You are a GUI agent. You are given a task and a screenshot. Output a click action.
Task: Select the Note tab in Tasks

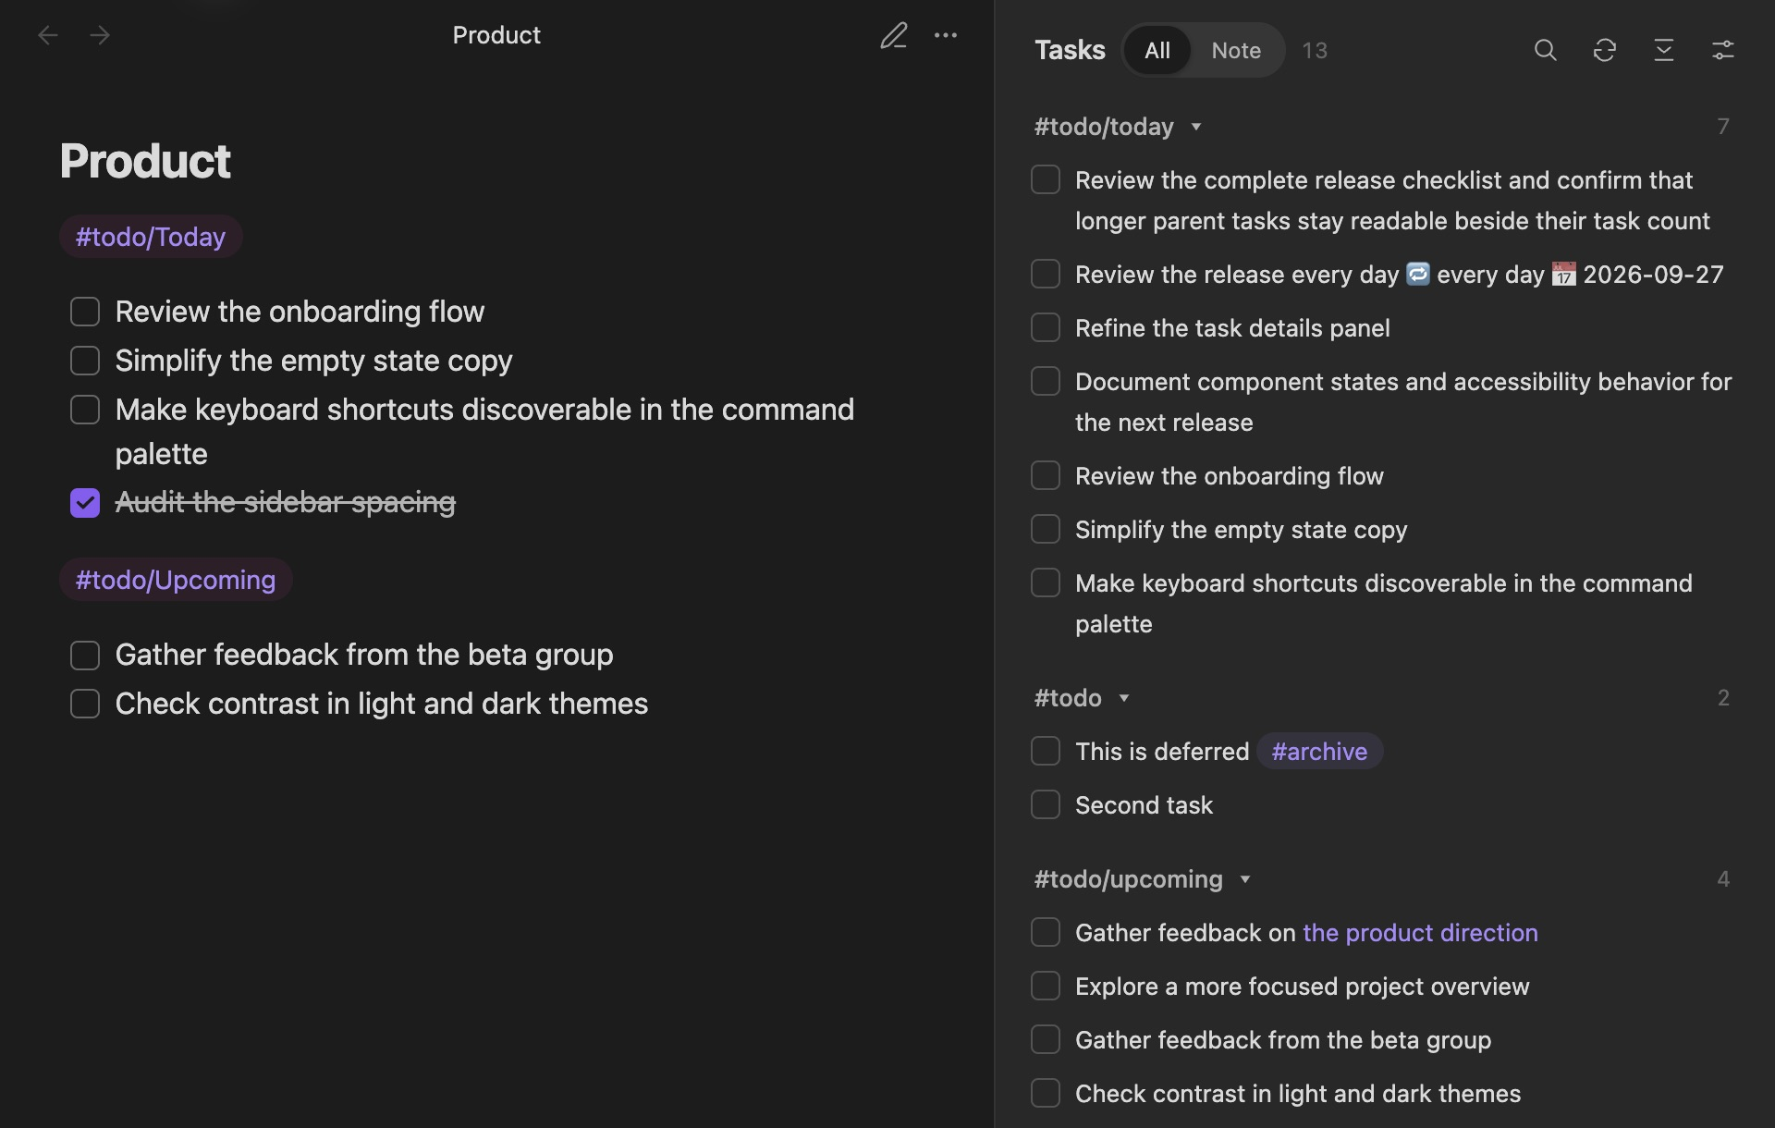[1236, 50]
